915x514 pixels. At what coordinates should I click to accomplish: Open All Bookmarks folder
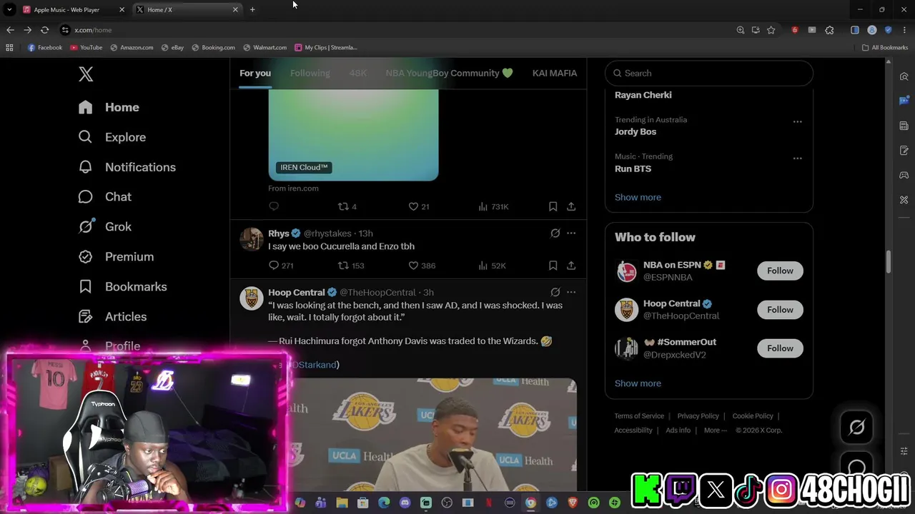[x=885, y=48]
